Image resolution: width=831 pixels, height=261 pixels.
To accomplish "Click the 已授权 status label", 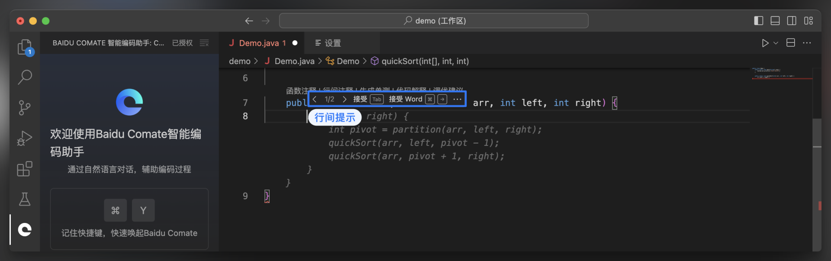I will (x=182, y=43).
